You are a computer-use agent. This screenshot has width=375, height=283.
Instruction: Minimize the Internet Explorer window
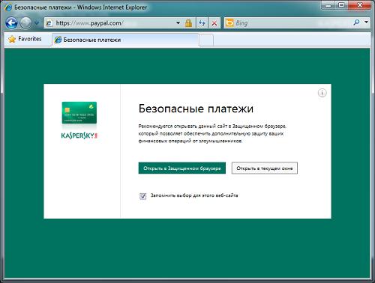328,5
